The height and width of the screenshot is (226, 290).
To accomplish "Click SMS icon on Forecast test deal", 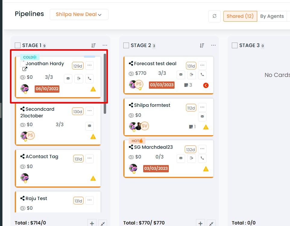I will pos(192,75).
